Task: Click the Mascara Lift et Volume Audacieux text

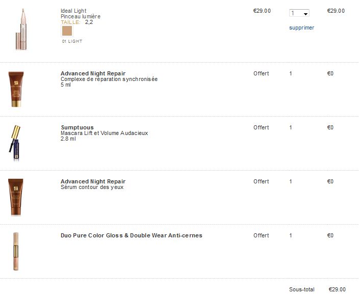Action: pyautogui.click(x=104, y=133)
